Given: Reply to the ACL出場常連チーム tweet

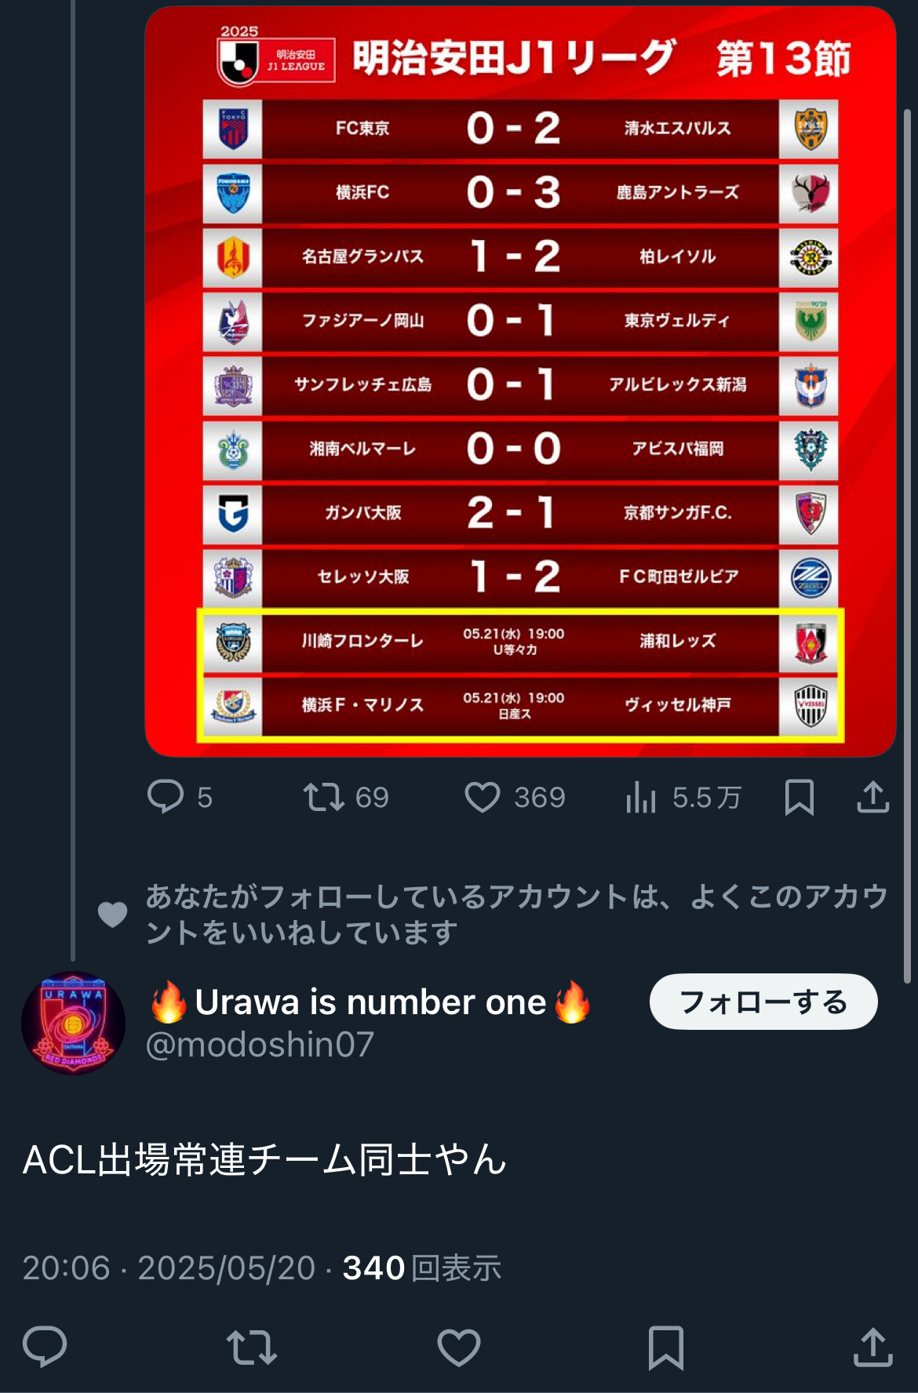Looking at the screenshot, I should point(45,1347).
